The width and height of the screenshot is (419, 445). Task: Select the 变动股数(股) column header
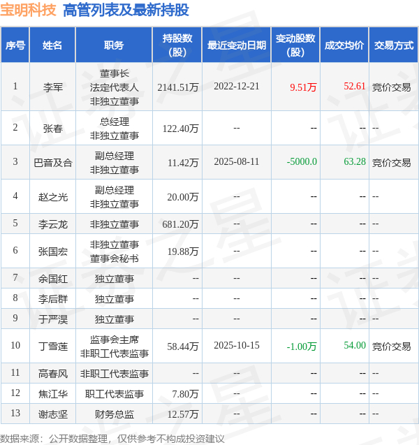point(295,45)
